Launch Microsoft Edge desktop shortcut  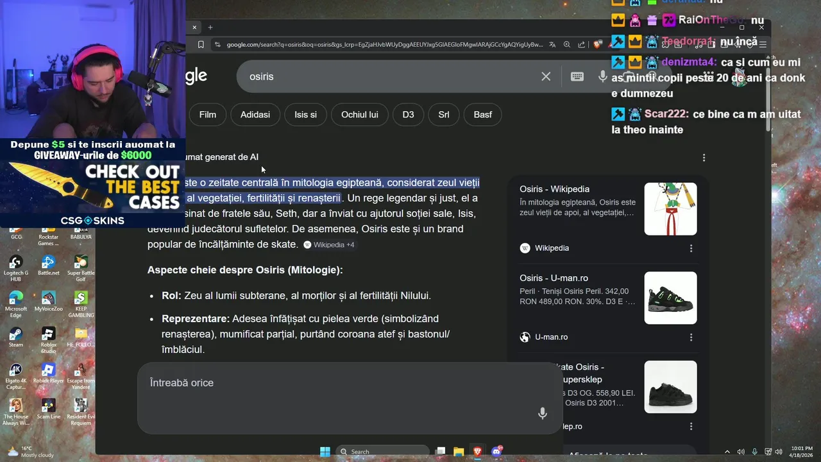tap(16, 304)
